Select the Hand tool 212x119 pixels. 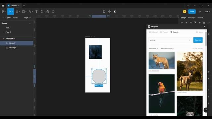[x=48, y=12]
